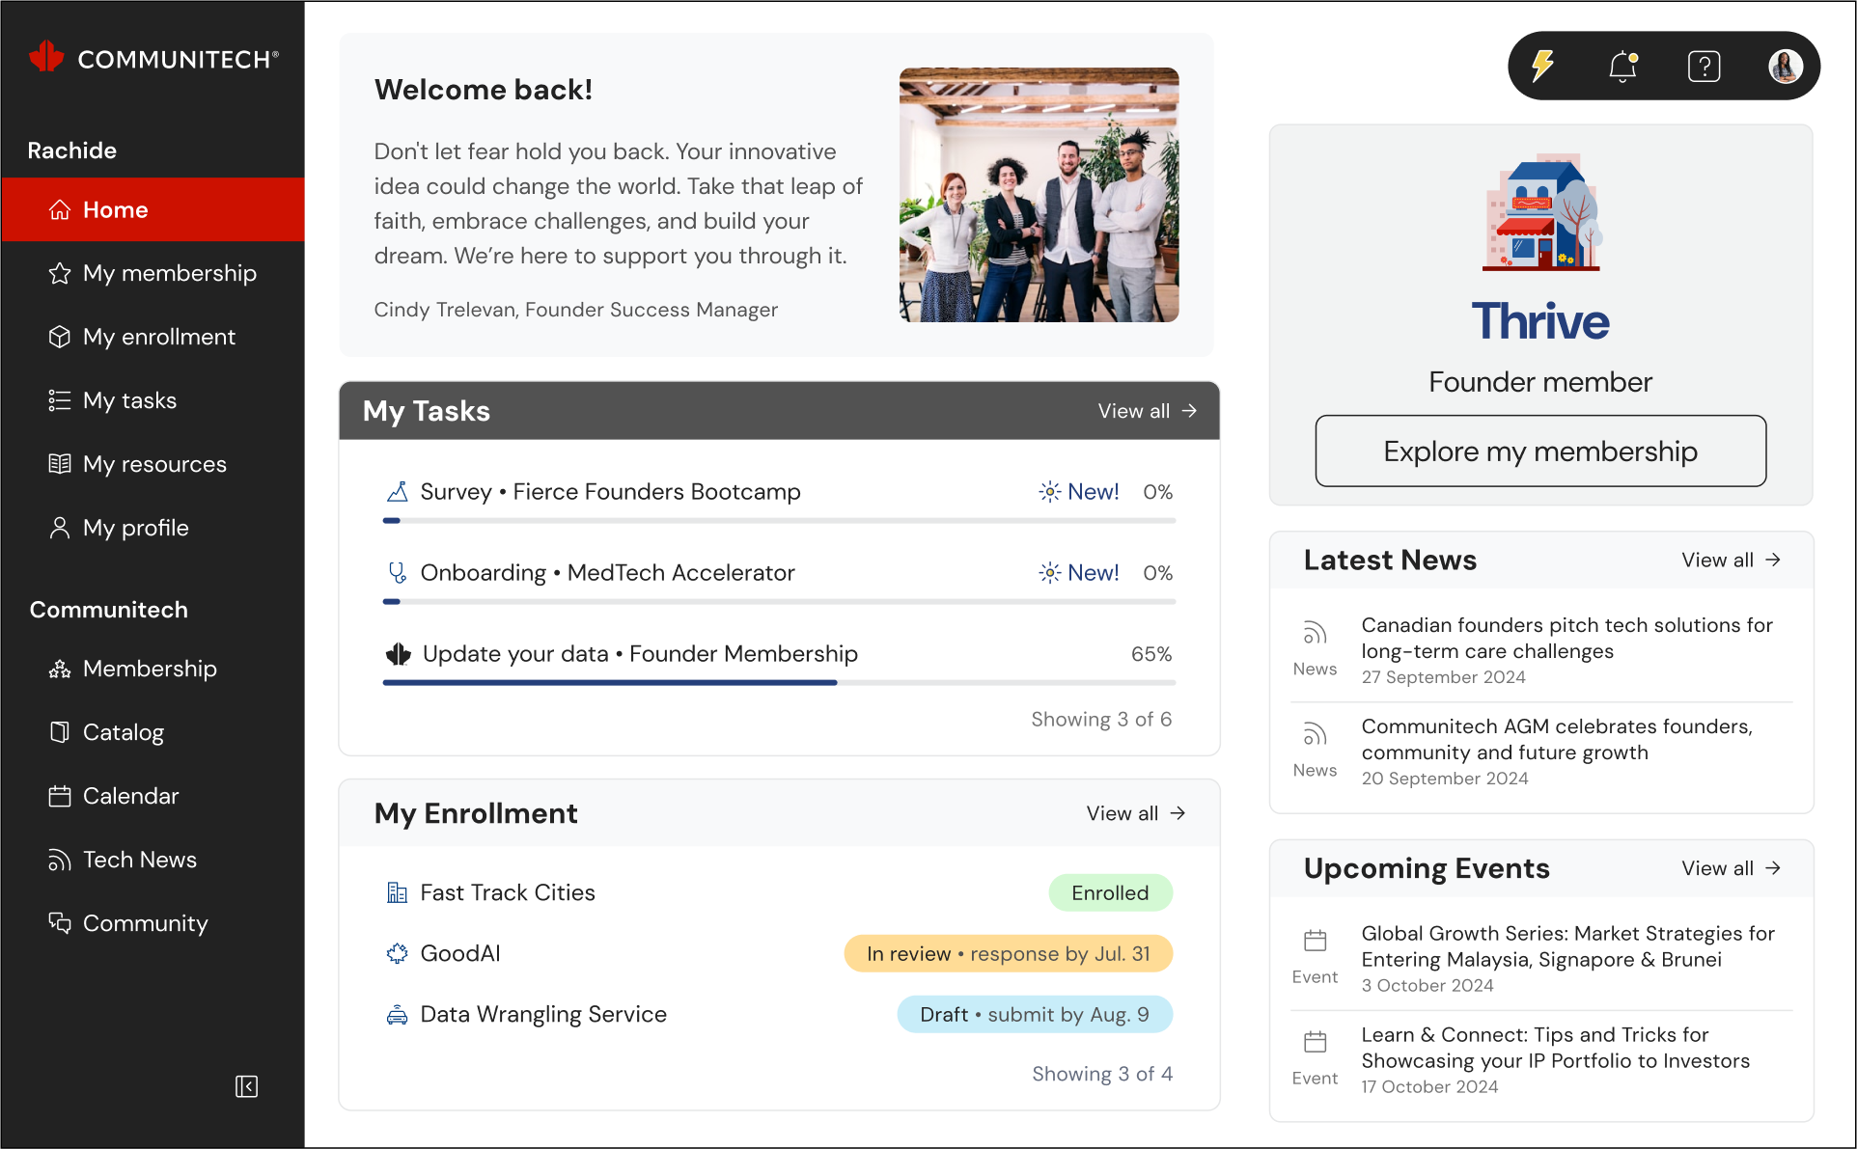Go to My membership in sidebar
Screen dimensions: 1857x1149
(169, 273)
